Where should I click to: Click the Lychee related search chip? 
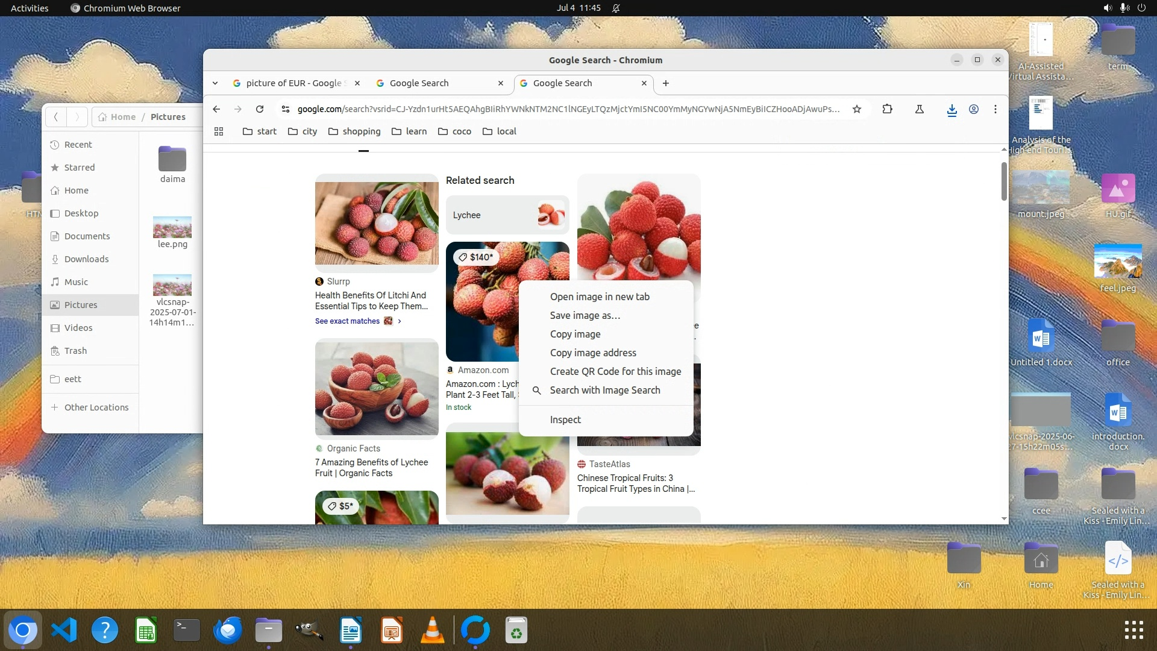point(507,215)
